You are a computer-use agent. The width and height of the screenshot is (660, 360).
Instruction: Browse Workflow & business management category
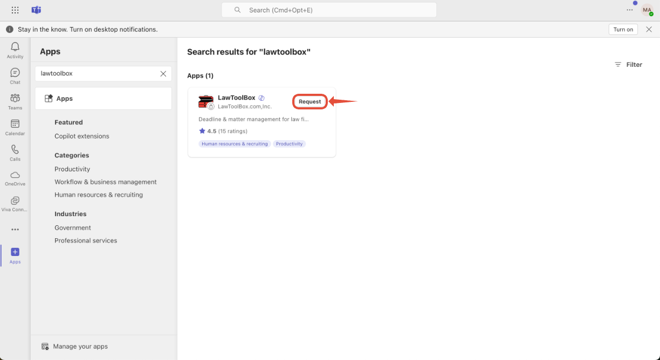coord(106,182)
